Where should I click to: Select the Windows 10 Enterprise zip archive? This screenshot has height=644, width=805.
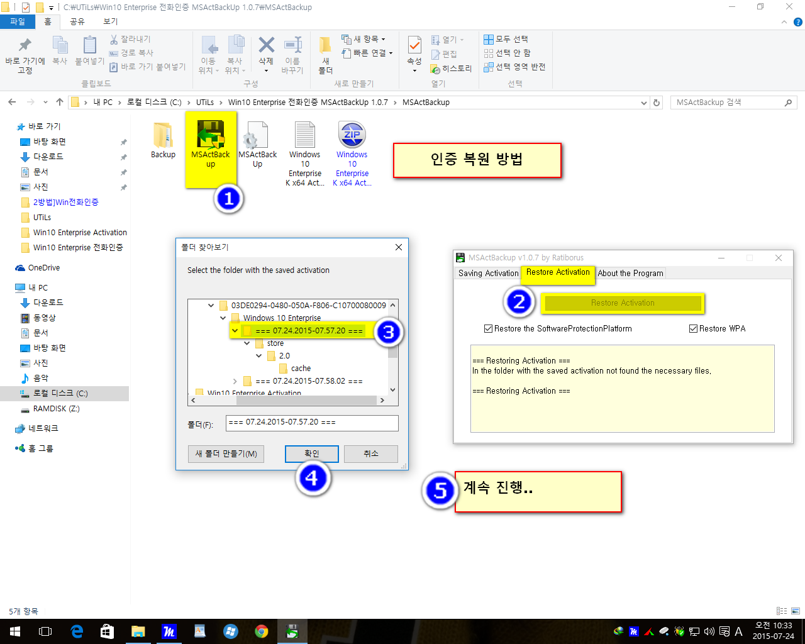[x=352, y=154]
